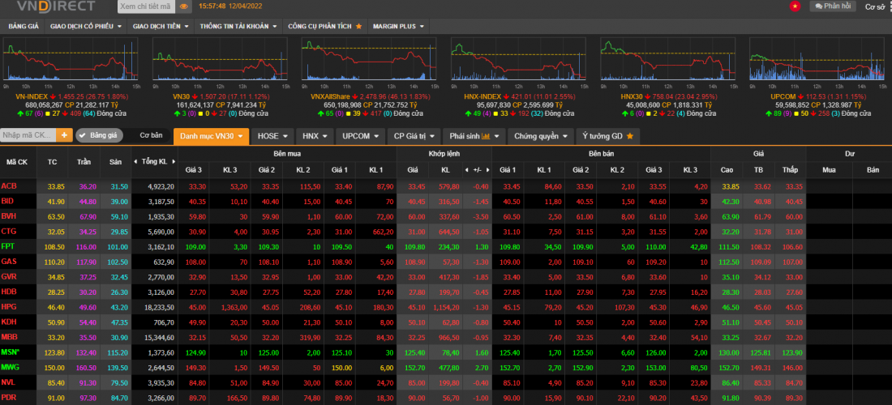Click the Bên mua header
892x405 pixels.
pos(287,153)
